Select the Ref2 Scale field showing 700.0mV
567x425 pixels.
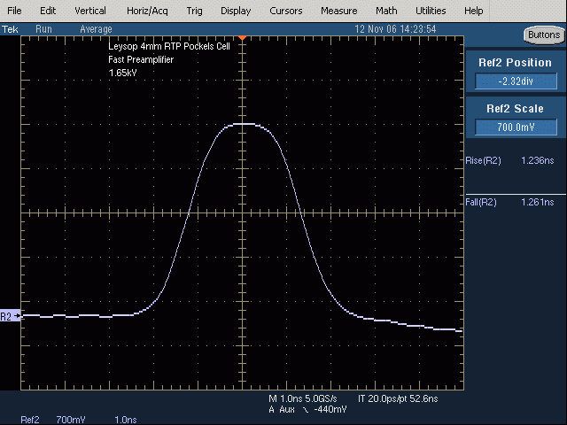[x=516, y=127]
